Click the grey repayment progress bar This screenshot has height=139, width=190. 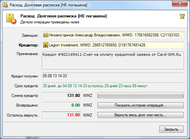click(141, 95)
